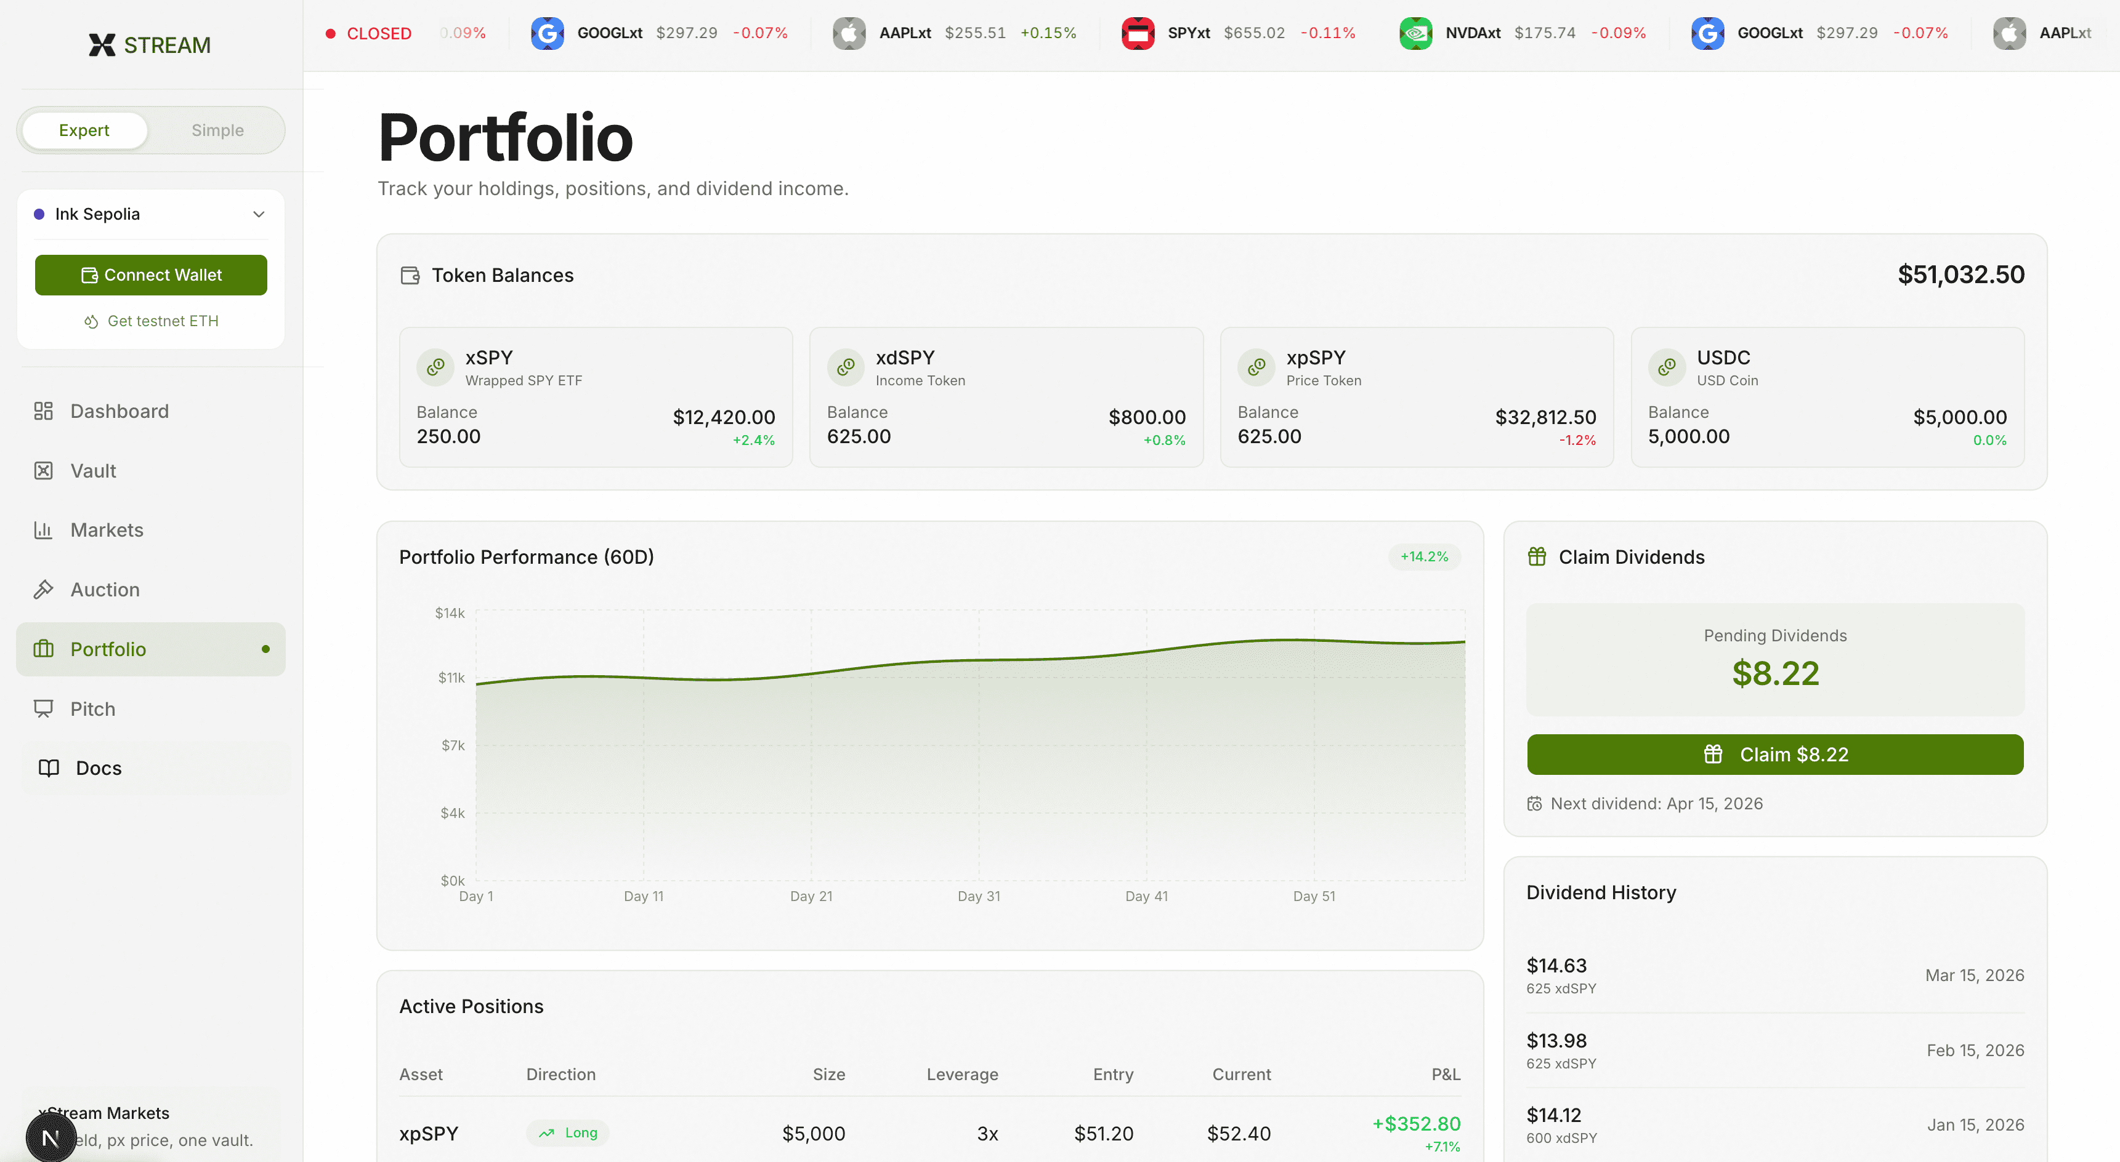Switch to Simple mode
Image resolution: width=2120 pixels, height=1162 pixels.
pos(217,130)
